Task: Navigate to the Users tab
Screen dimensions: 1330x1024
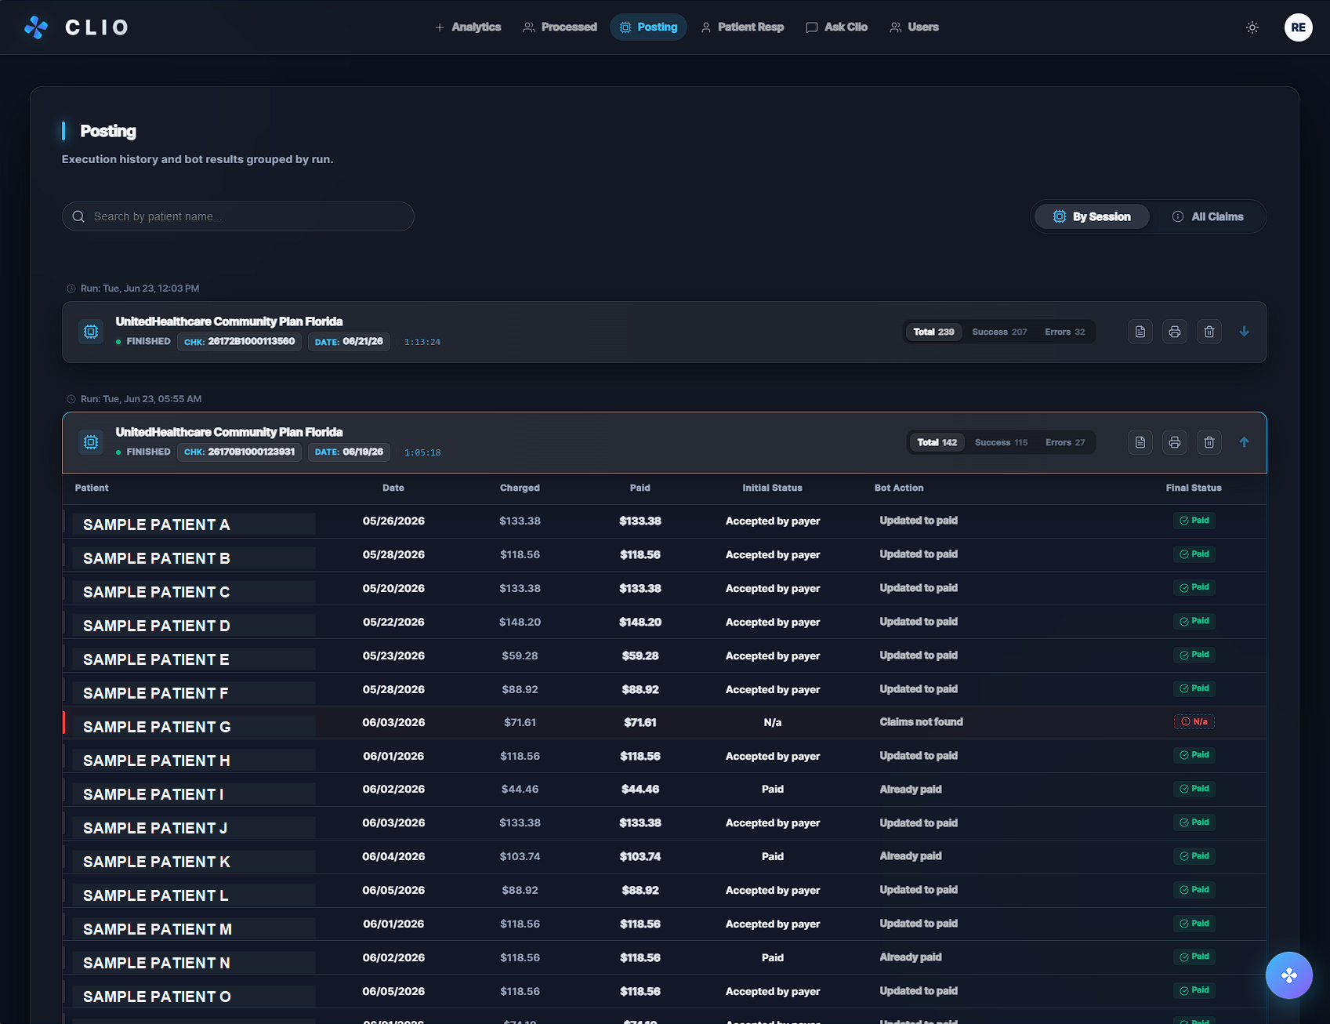Action: [x=914, y=27]
